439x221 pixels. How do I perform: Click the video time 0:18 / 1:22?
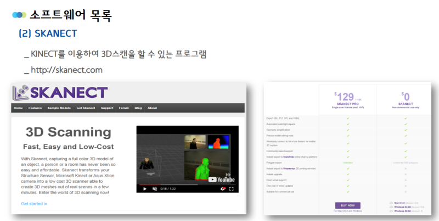pyautogui.click(x=168, y=189)
